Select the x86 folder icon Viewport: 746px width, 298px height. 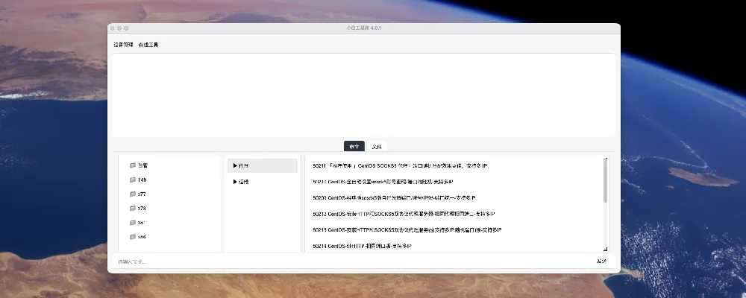pos(133,237)
